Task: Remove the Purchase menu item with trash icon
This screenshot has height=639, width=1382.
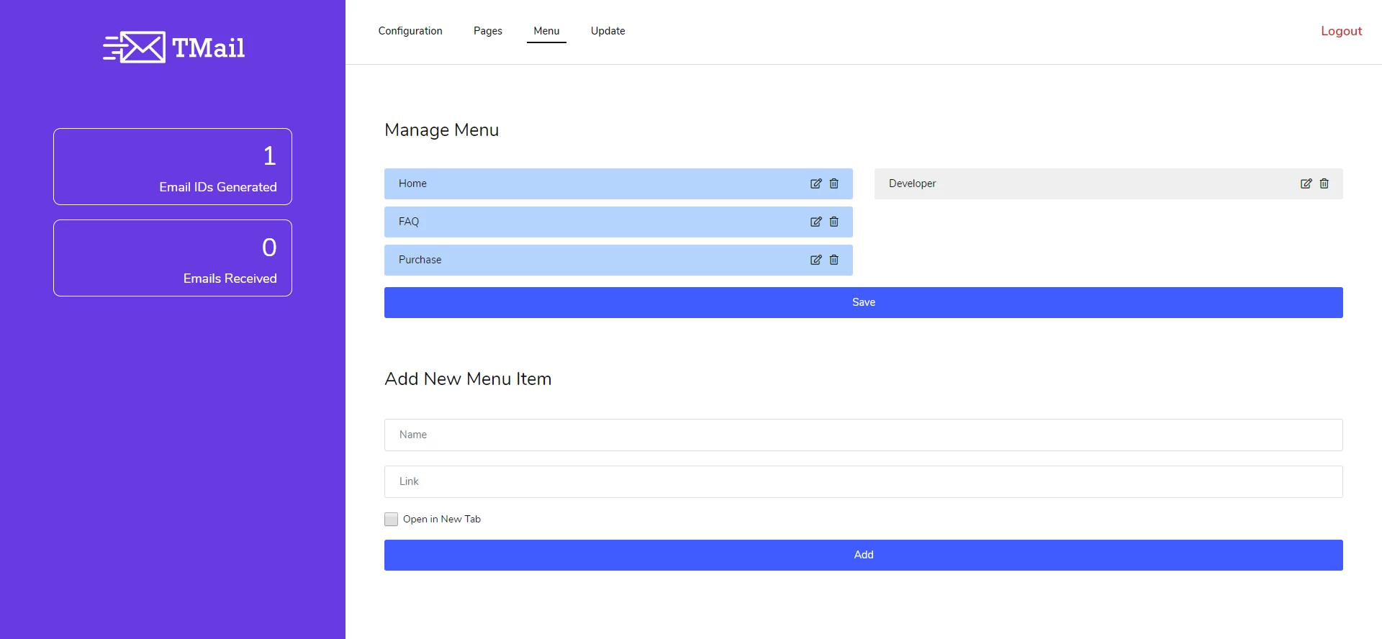Action: point(834,260)
